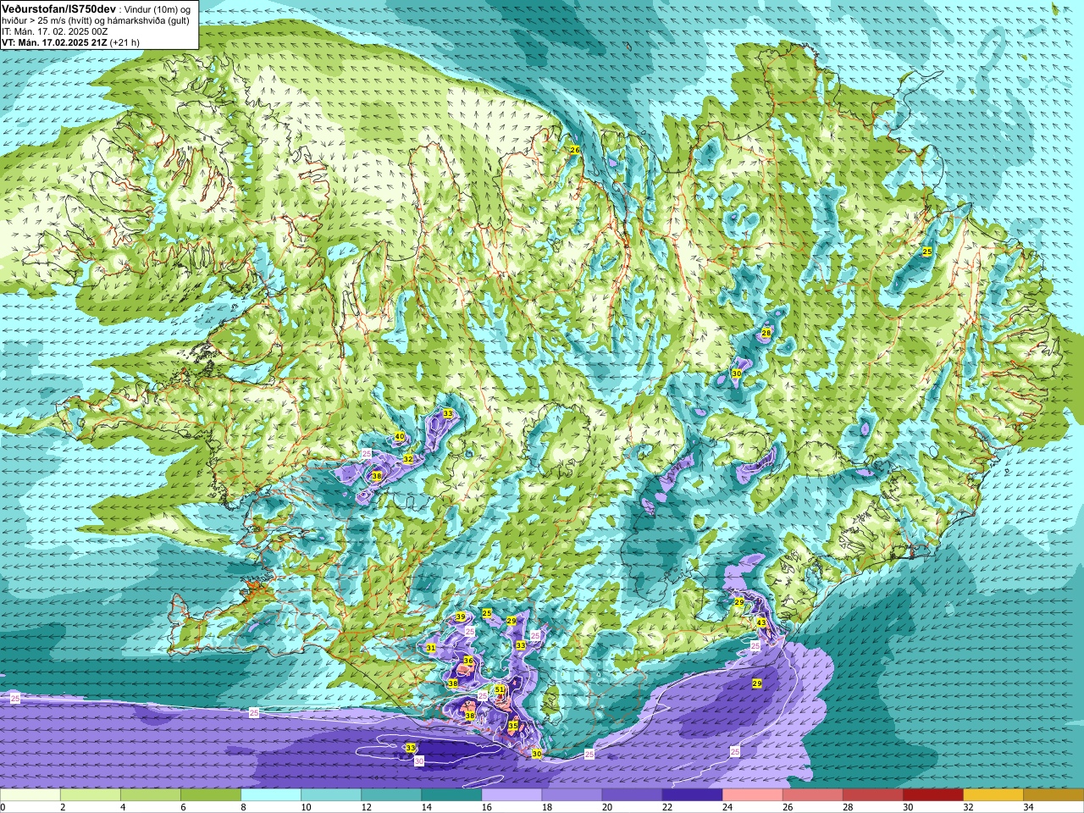Select the orange-yellow 32–34 legend swatch
Image resolution: width=1084 pixels, height=813 pixels.
tap(993, 795)
